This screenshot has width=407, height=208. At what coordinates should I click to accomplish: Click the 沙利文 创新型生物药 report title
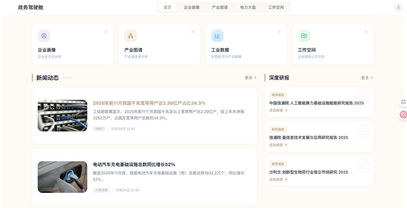tap(309, 172)
